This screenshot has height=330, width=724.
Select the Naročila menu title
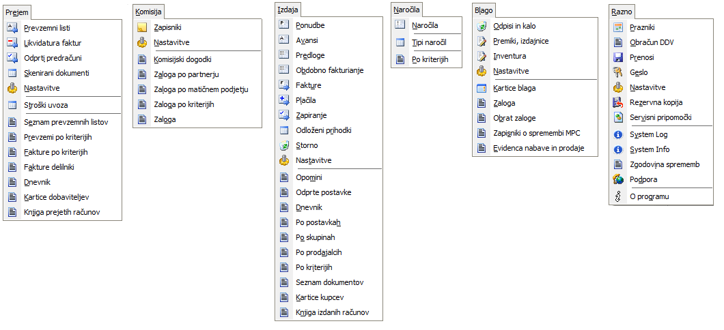[407, 11]
